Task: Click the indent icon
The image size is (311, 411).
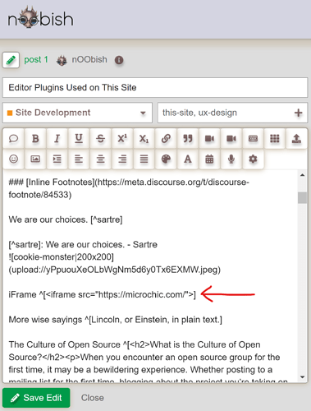Action: click(x=57, y=159)
